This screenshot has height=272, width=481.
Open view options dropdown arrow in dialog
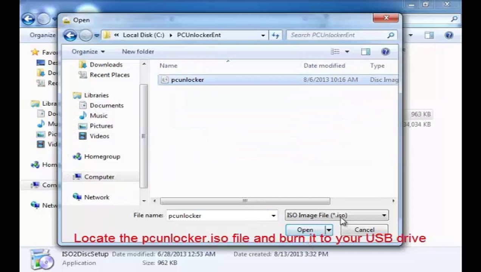tap(347, 52)
